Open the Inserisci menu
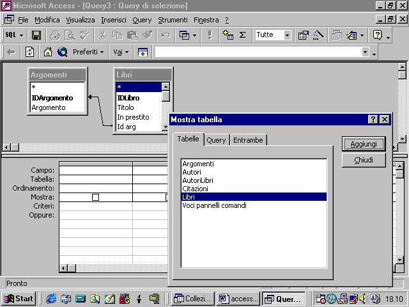Screen dimensions: 409x307 (x=114, y=20)
